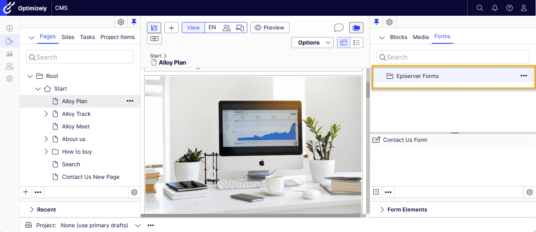Toggle the navigation tree pane button

click(x=154, y=28)
